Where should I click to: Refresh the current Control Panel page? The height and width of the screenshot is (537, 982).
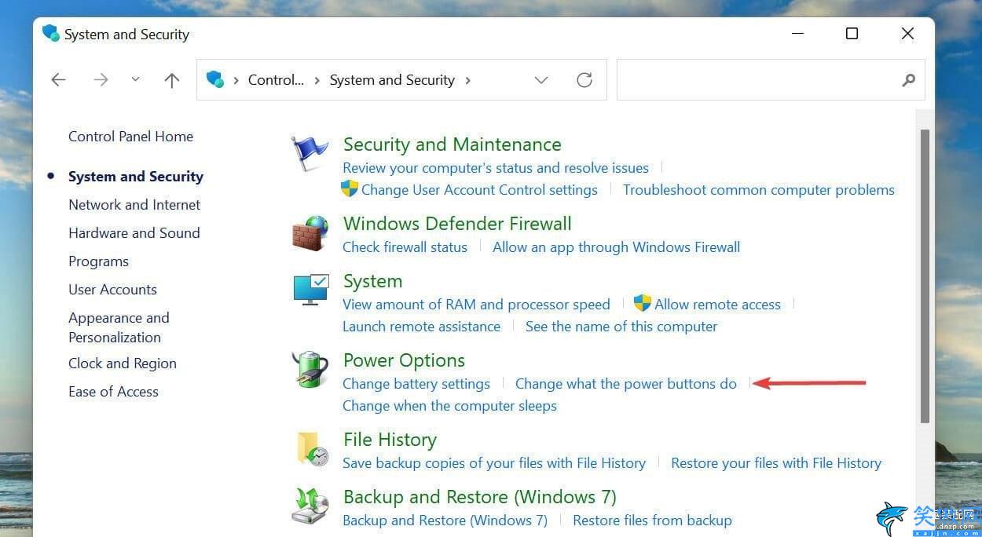584,79
